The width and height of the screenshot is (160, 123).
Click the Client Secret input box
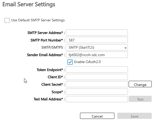pyautogui.click(x=97, y=84)
